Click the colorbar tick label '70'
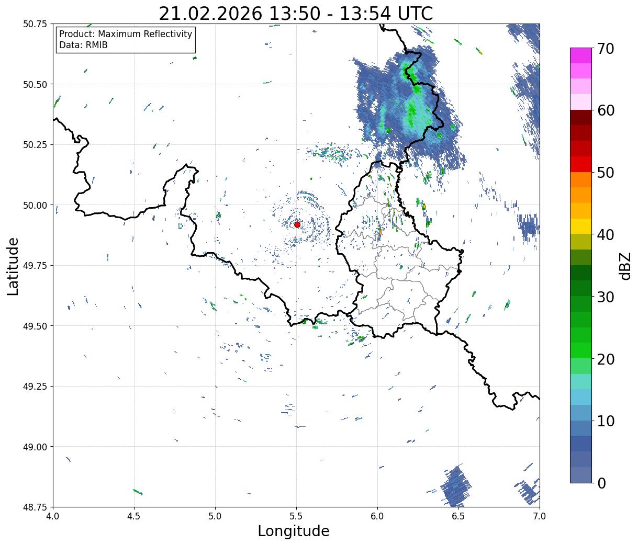The image size is (638, 544). point(605,49)
